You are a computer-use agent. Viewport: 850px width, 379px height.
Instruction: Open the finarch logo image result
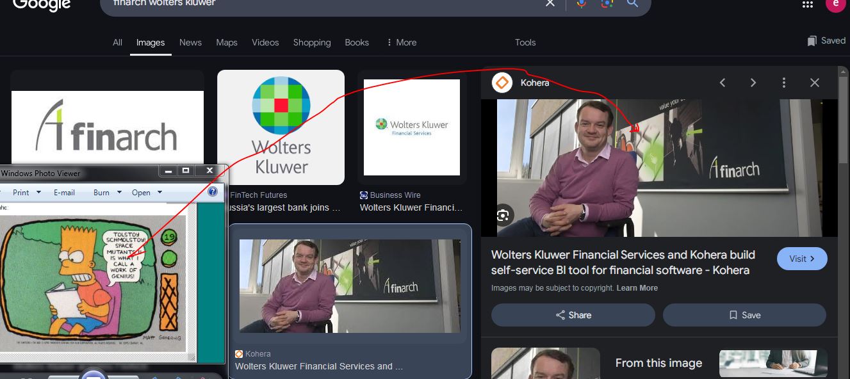point(108,127)
